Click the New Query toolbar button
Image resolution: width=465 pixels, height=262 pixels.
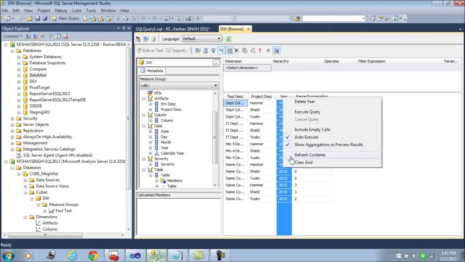coord(65,18)
